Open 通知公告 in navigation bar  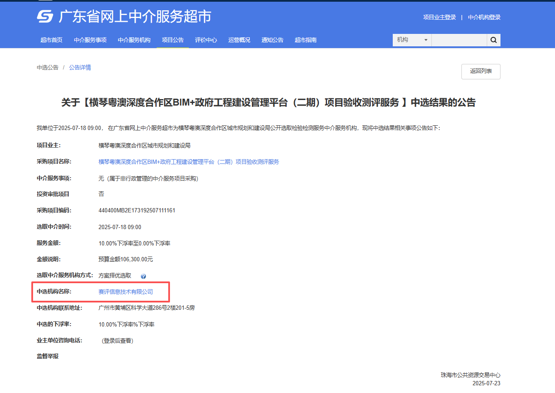click(x=273, y=40)
